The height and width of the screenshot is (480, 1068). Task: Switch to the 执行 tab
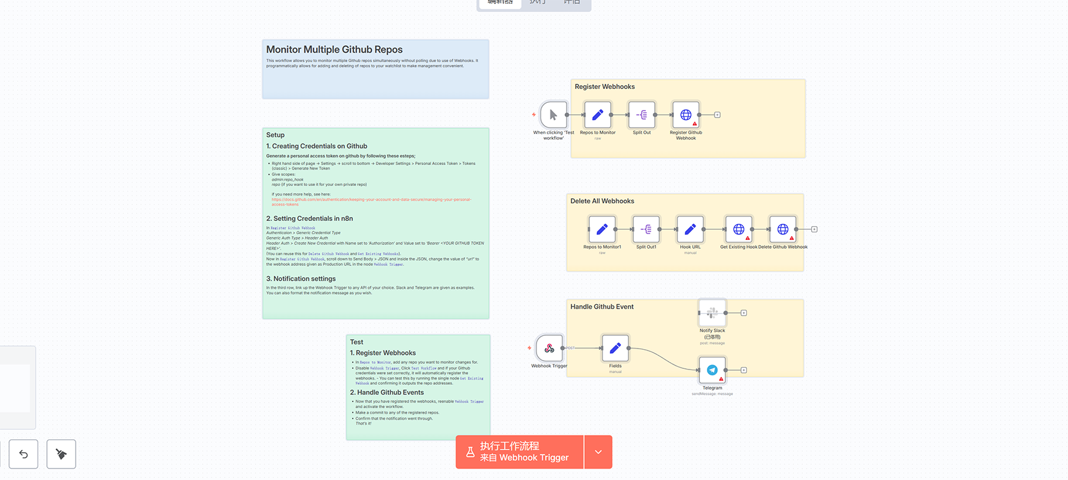(x=537, y=3)
